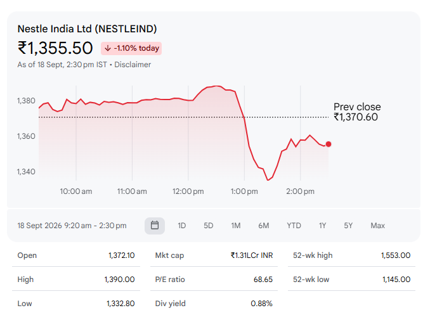423x315 pixels.
Task: Click the ₹1,355.50 current price
Action: click(55, 48)
